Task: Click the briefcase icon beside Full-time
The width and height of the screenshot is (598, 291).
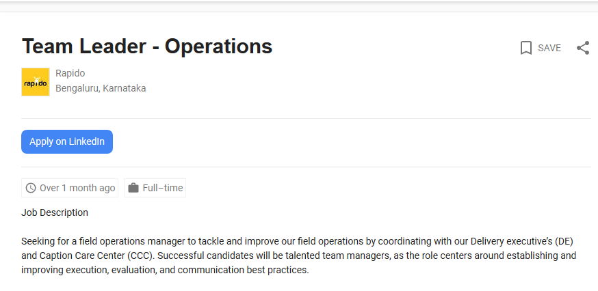Action: point(133,188)
